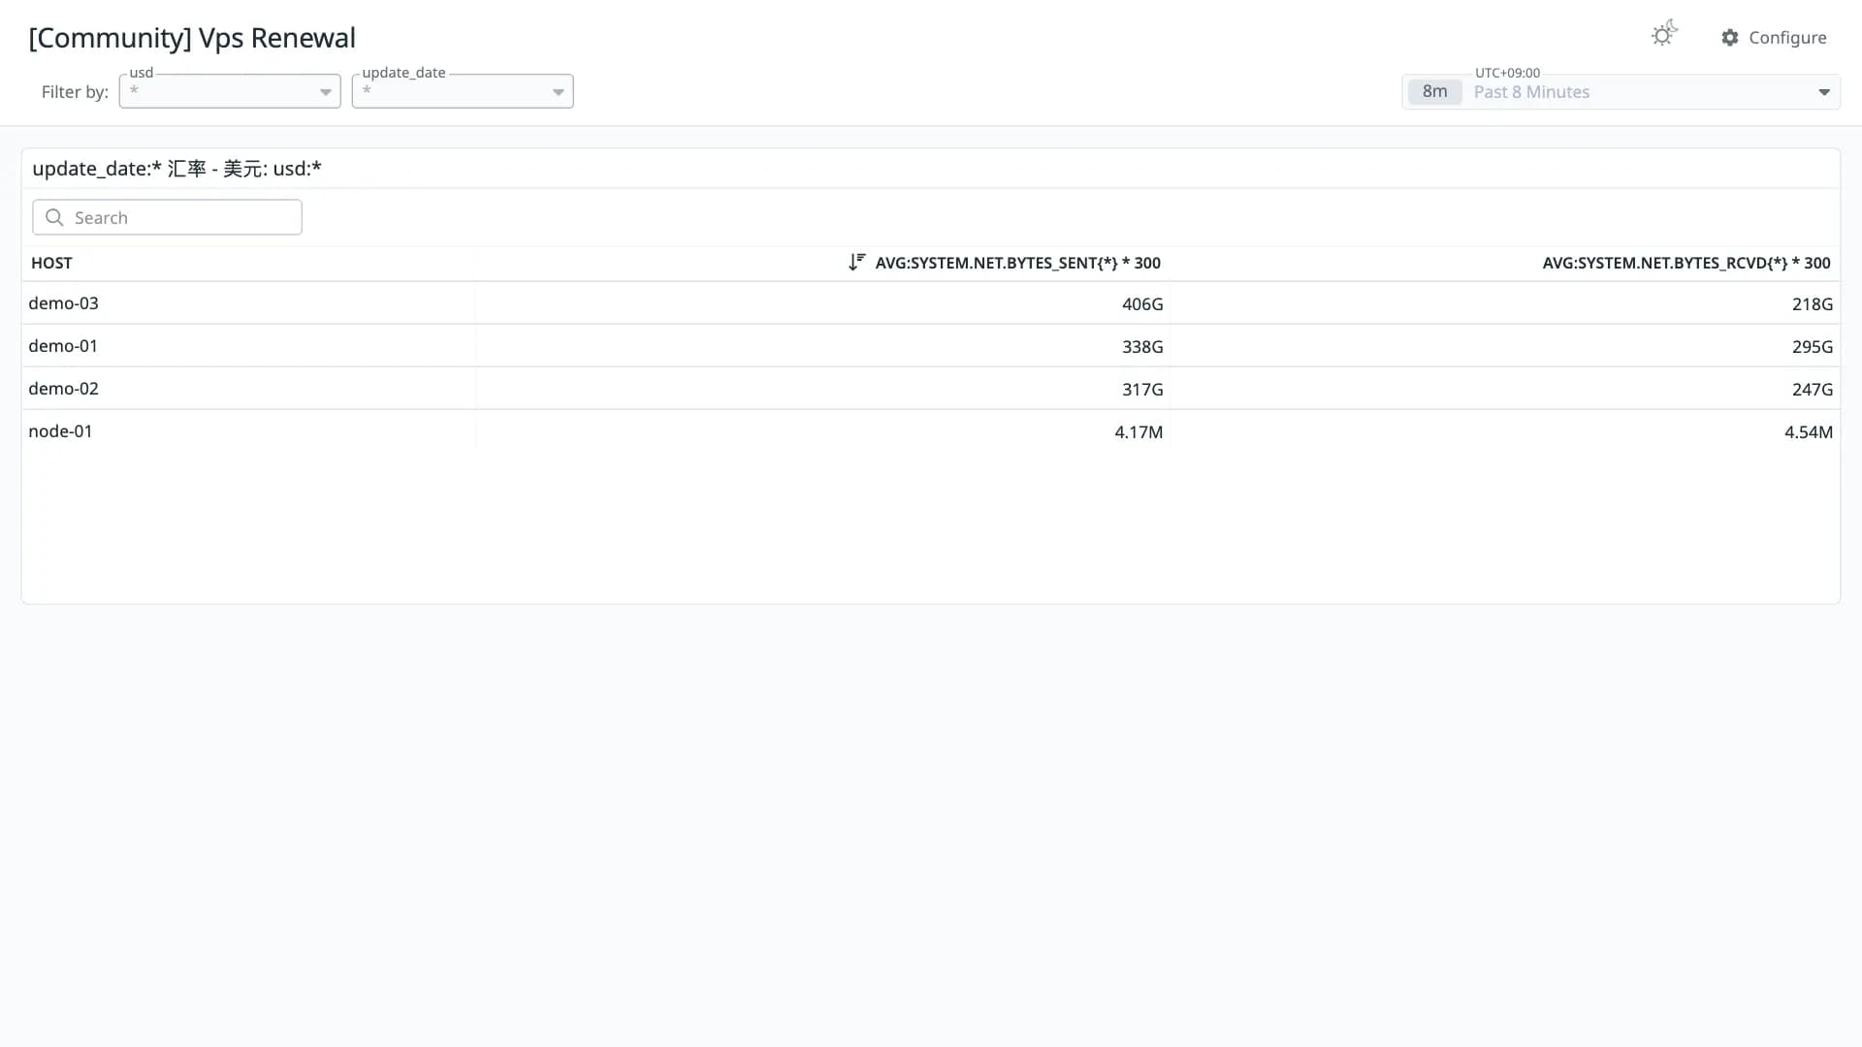
Task: Click the 317G bytes sent value
Action: click(1142, 390)
